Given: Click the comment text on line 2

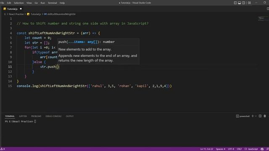Looking at the screenshot, I should (x=82, y=23).
